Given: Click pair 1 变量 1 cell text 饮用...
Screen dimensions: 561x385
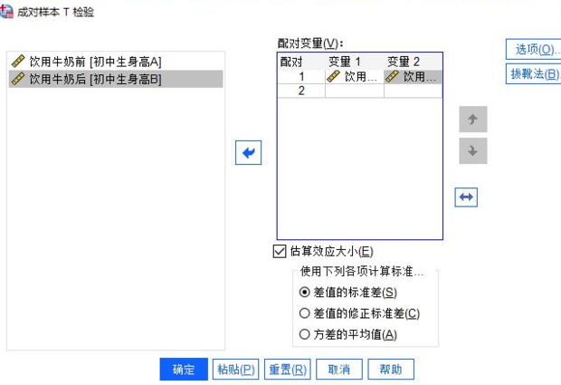Looking at the screenshot, I should [x=361, y=77].
